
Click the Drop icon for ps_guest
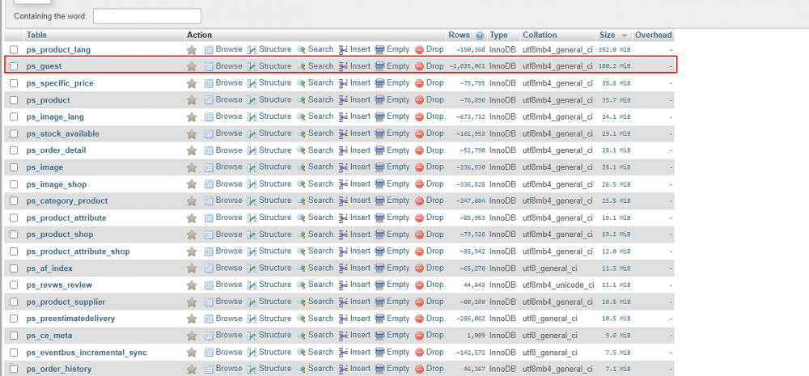tap(419, 66)
